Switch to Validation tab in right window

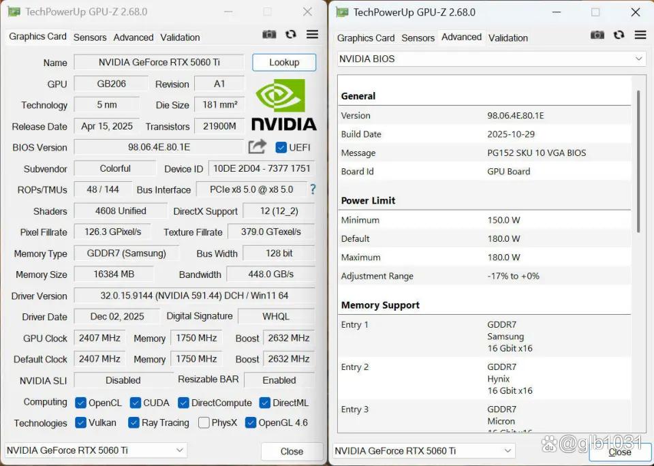coord(508,38)
